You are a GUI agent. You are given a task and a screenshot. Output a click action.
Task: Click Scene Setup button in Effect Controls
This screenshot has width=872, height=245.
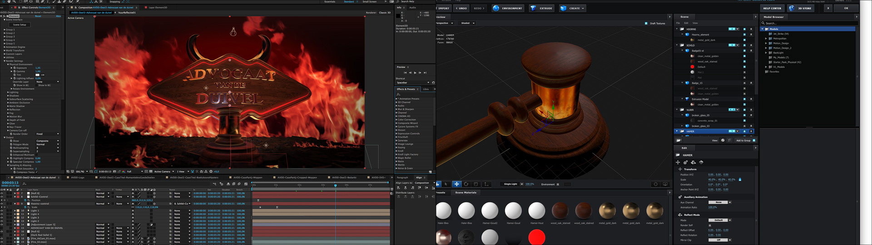[x=20, y=24]
